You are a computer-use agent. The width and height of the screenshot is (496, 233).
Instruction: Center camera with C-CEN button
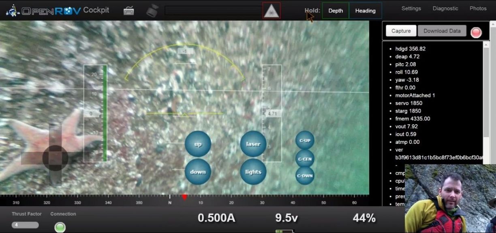(305, 159)
